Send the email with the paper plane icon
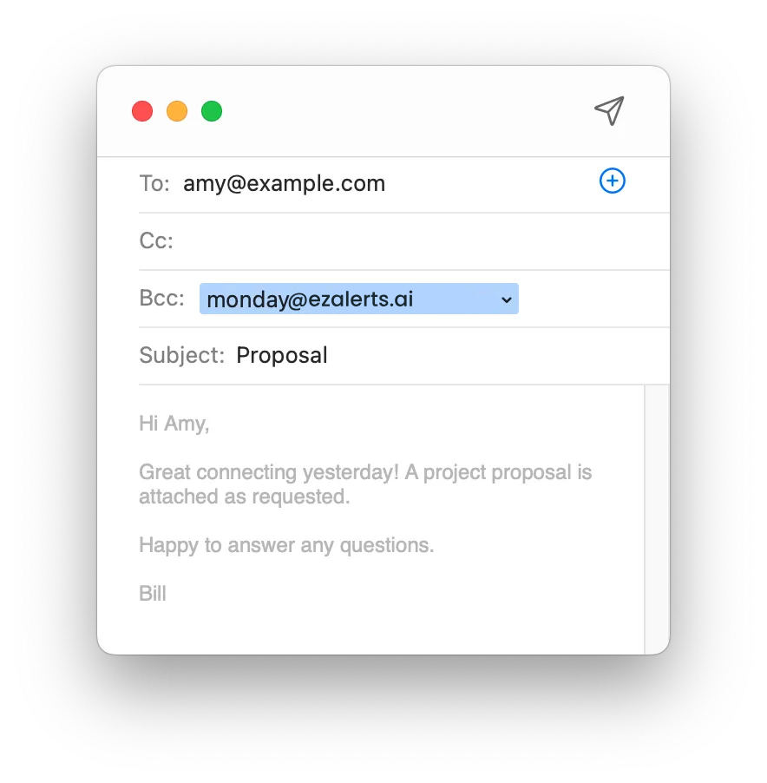The image size is (767, 783). [x=609, y=110]
